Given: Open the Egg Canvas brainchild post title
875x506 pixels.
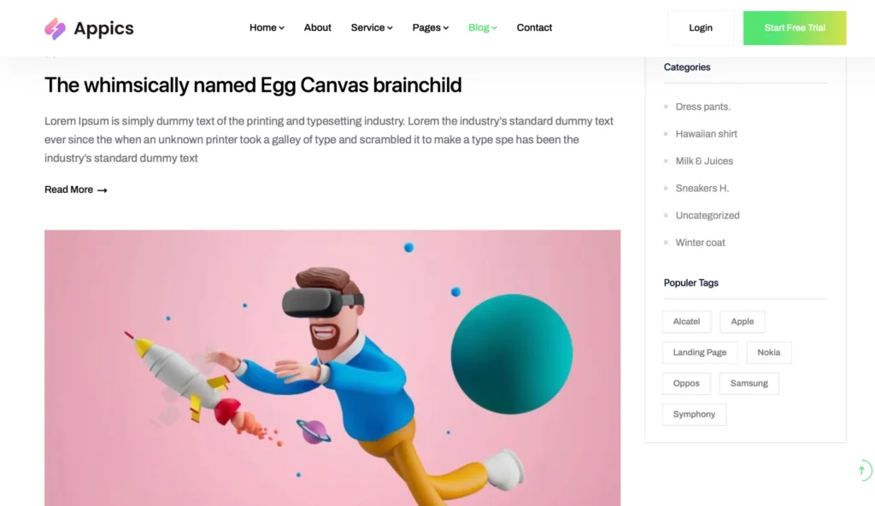Looking at the screenshot, I should 253,85.
